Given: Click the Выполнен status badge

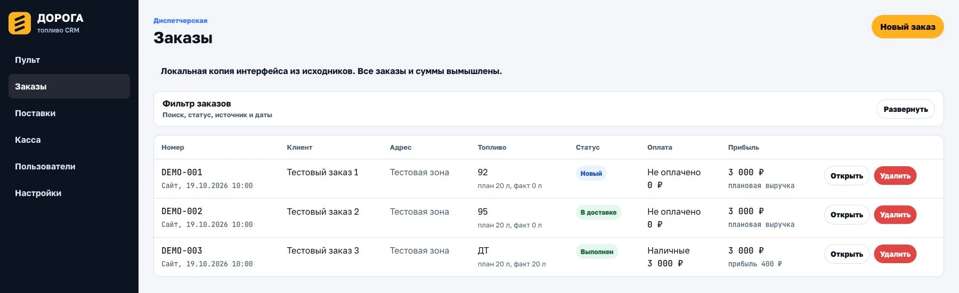Looking at the screenshot, I should [x=597, y=251].
